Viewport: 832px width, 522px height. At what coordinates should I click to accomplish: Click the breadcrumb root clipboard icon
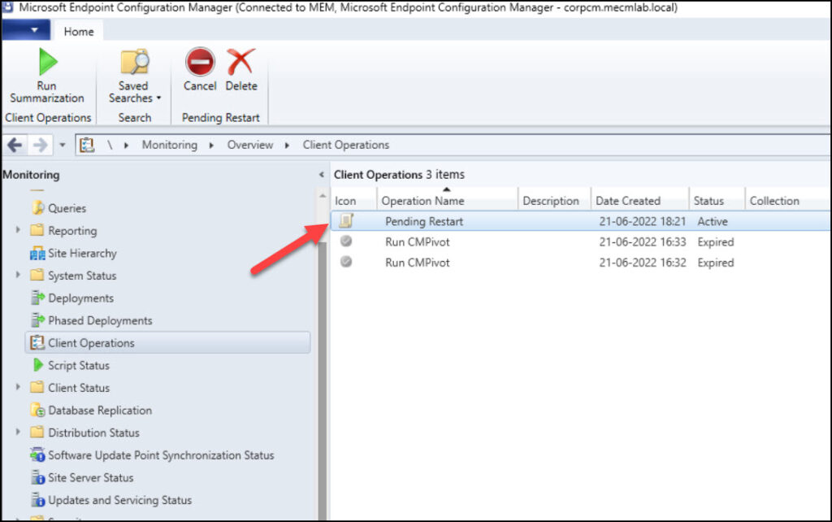click(86, 145)
